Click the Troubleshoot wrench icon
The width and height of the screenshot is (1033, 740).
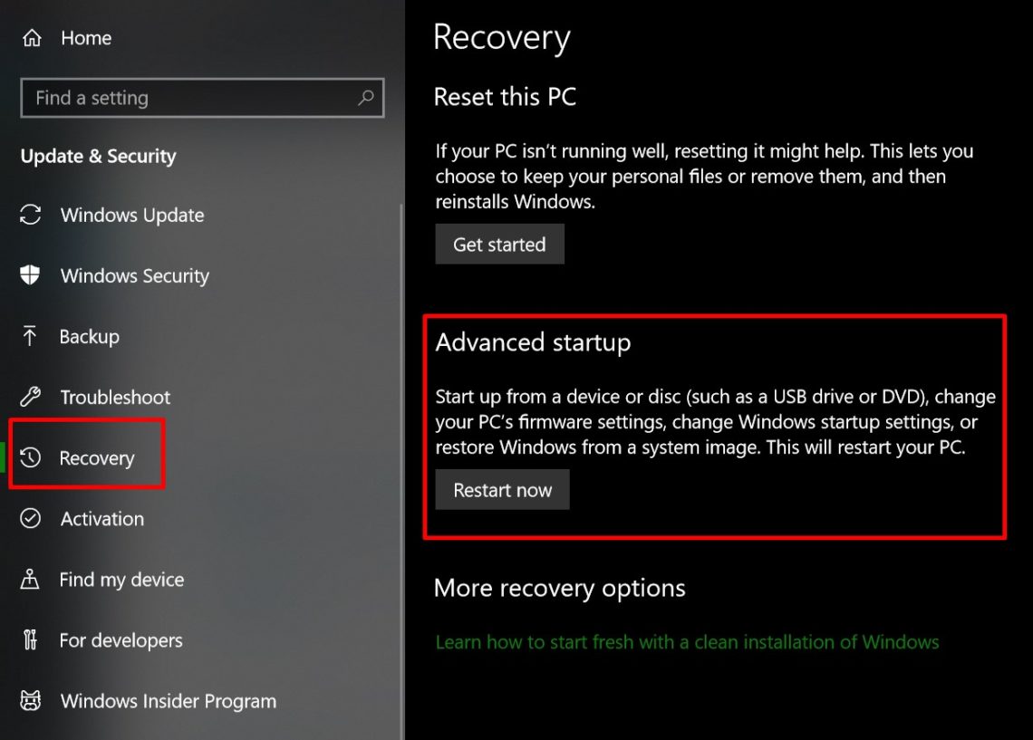[x=31, y=397]
